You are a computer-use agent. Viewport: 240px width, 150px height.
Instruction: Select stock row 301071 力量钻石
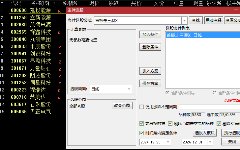(x=33, y=68)
